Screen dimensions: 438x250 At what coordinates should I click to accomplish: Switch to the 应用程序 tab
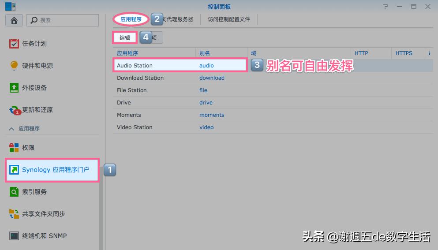(131, 19)
